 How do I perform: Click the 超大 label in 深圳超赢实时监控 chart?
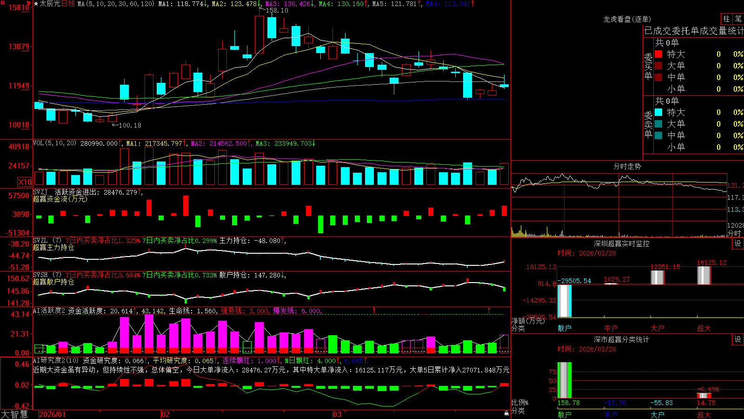click(704, 328)
